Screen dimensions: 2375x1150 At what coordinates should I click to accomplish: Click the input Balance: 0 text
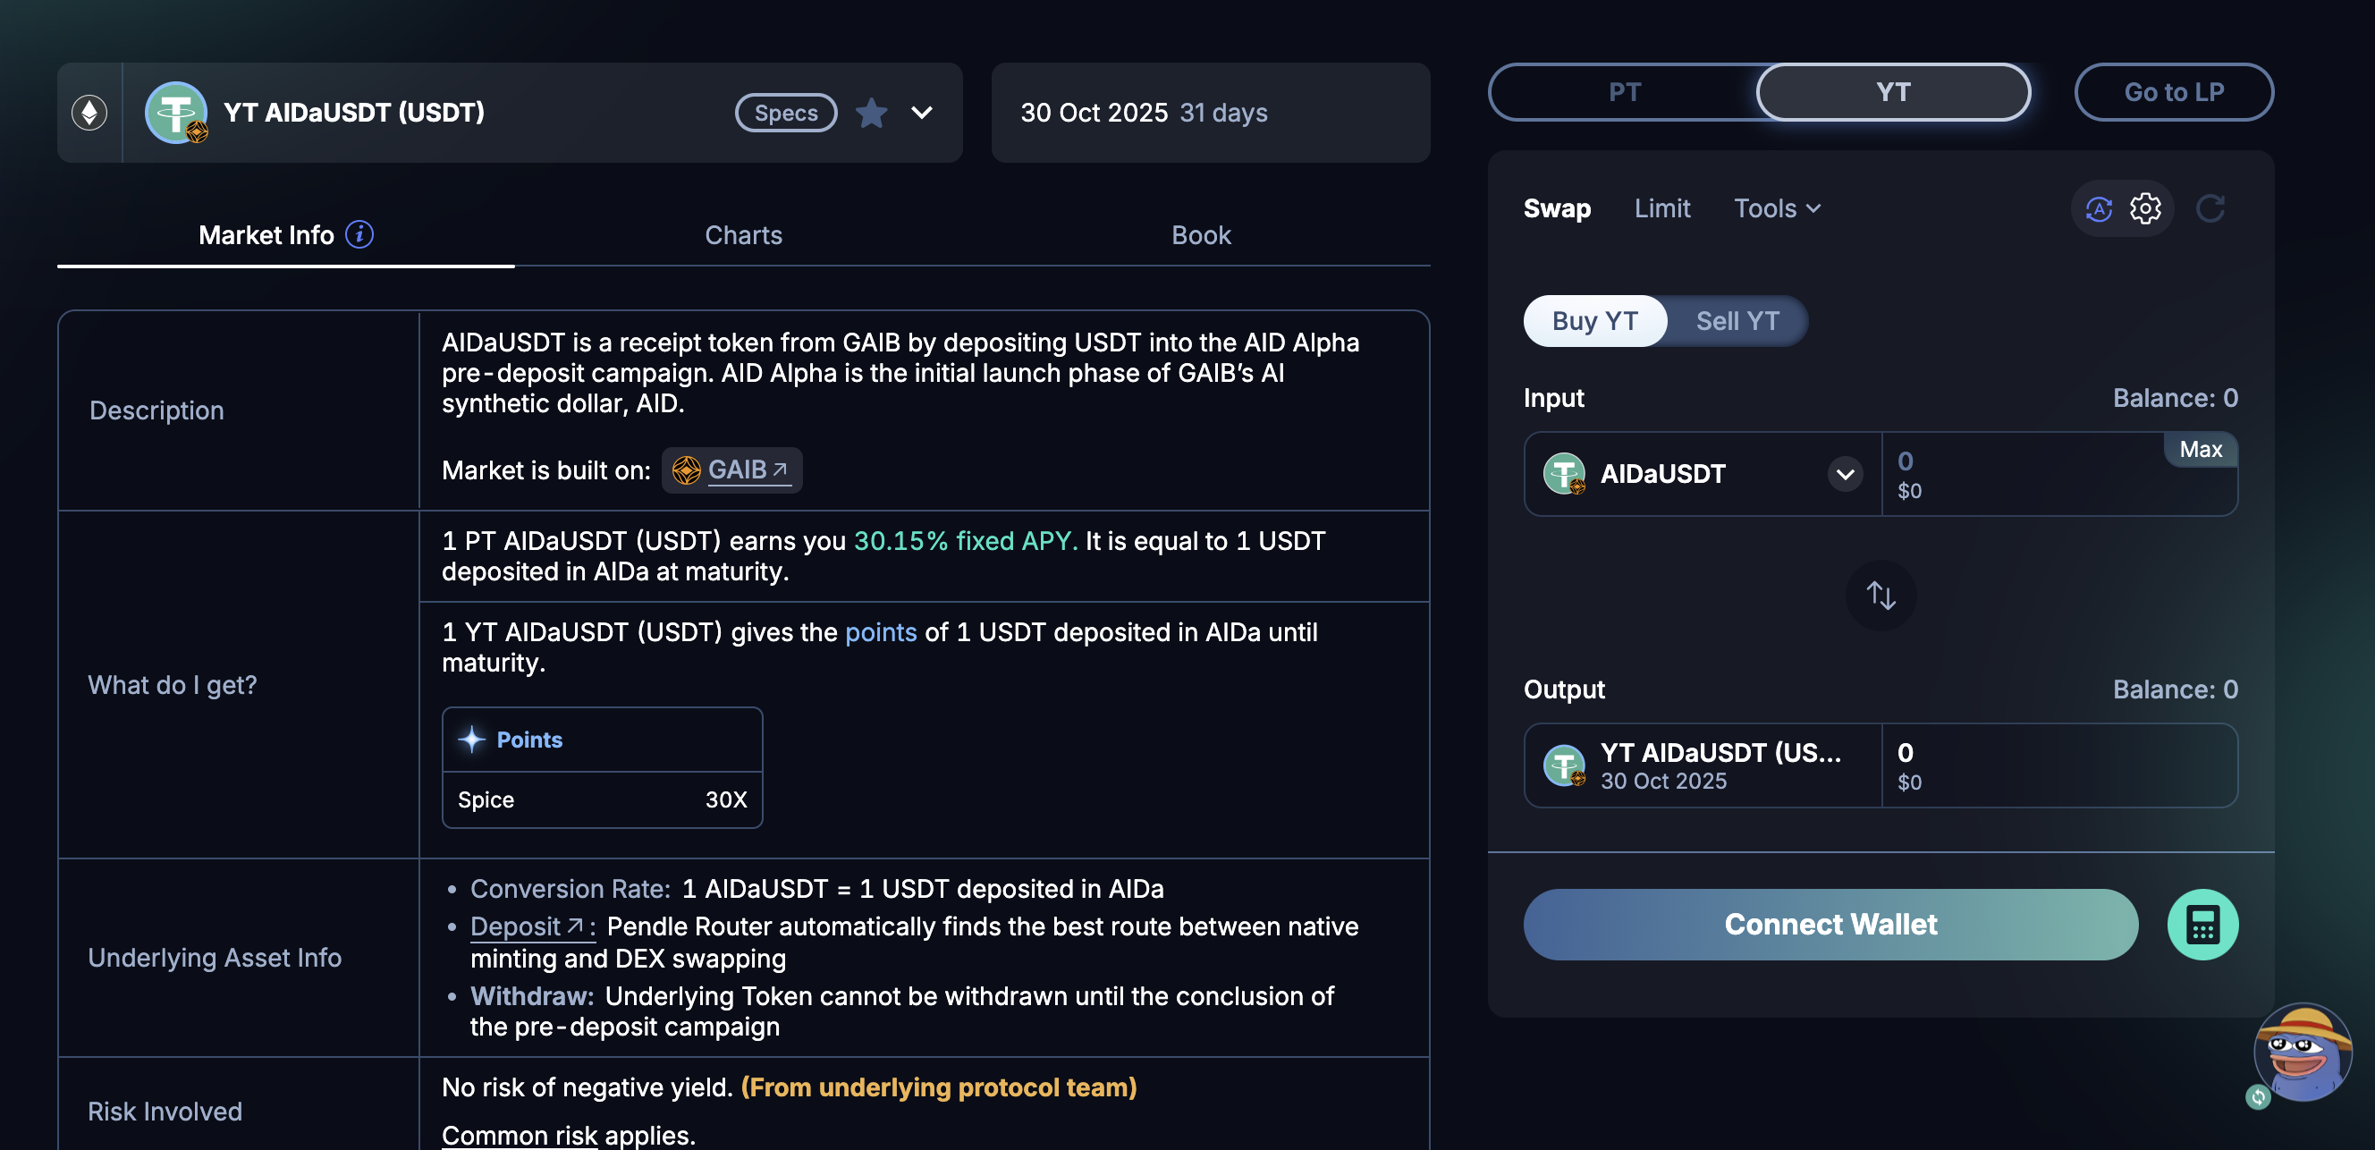(2175, 397)
